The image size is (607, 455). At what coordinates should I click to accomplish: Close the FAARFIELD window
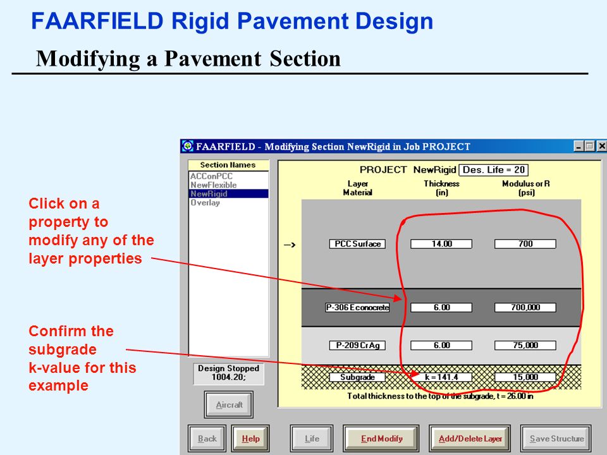[601, 146]
